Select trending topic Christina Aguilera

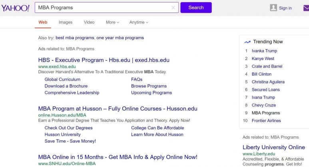coord(268,82)
